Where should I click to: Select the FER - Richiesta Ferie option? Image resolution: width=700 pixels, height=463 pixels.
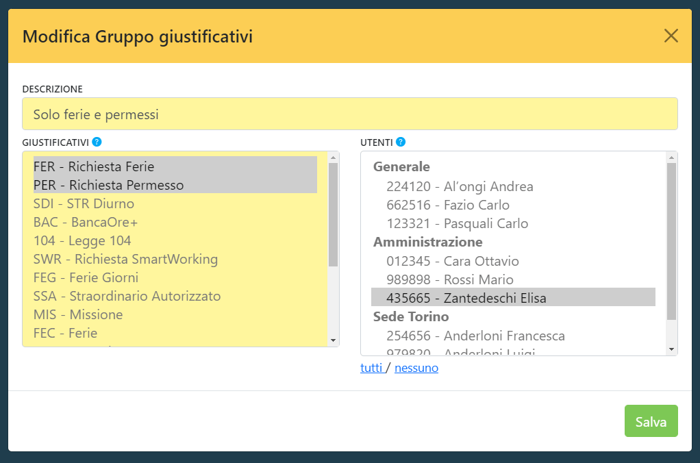click(94, 166)
